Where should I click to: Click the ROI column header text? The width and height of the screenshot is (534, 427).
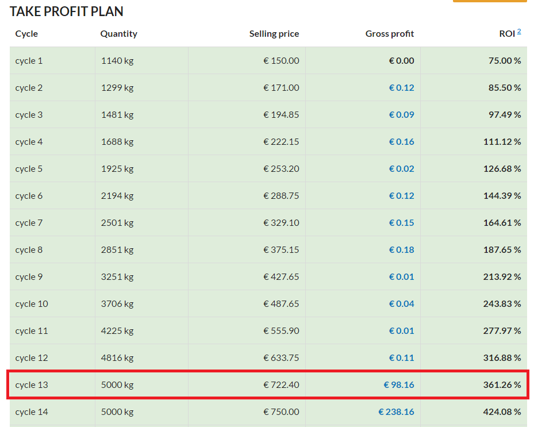pyautogui.click(x=506, y=34)
